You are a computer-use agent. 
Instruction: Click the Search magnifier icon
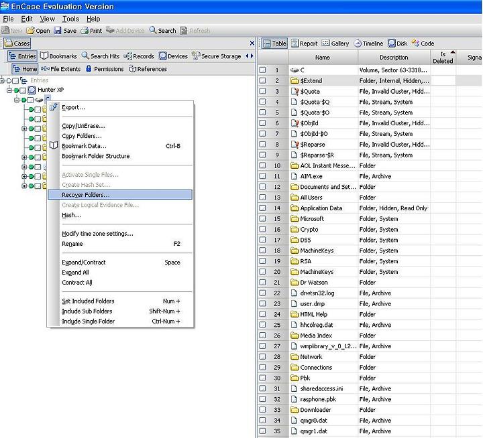[x=153, y=30]
